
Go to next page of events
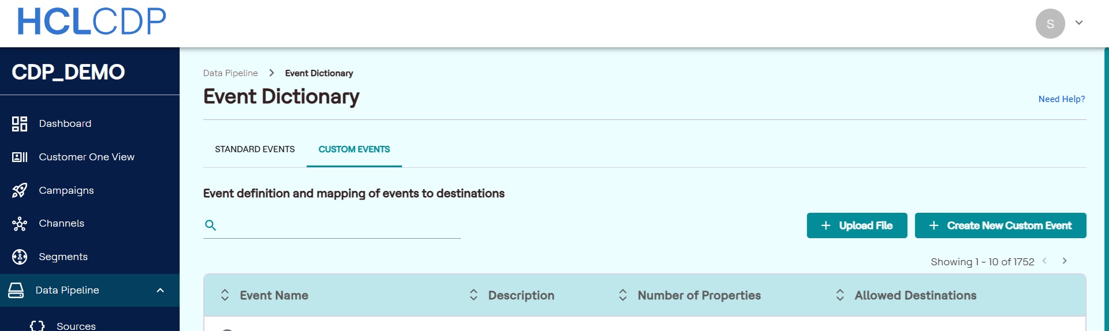point(1065,261)
